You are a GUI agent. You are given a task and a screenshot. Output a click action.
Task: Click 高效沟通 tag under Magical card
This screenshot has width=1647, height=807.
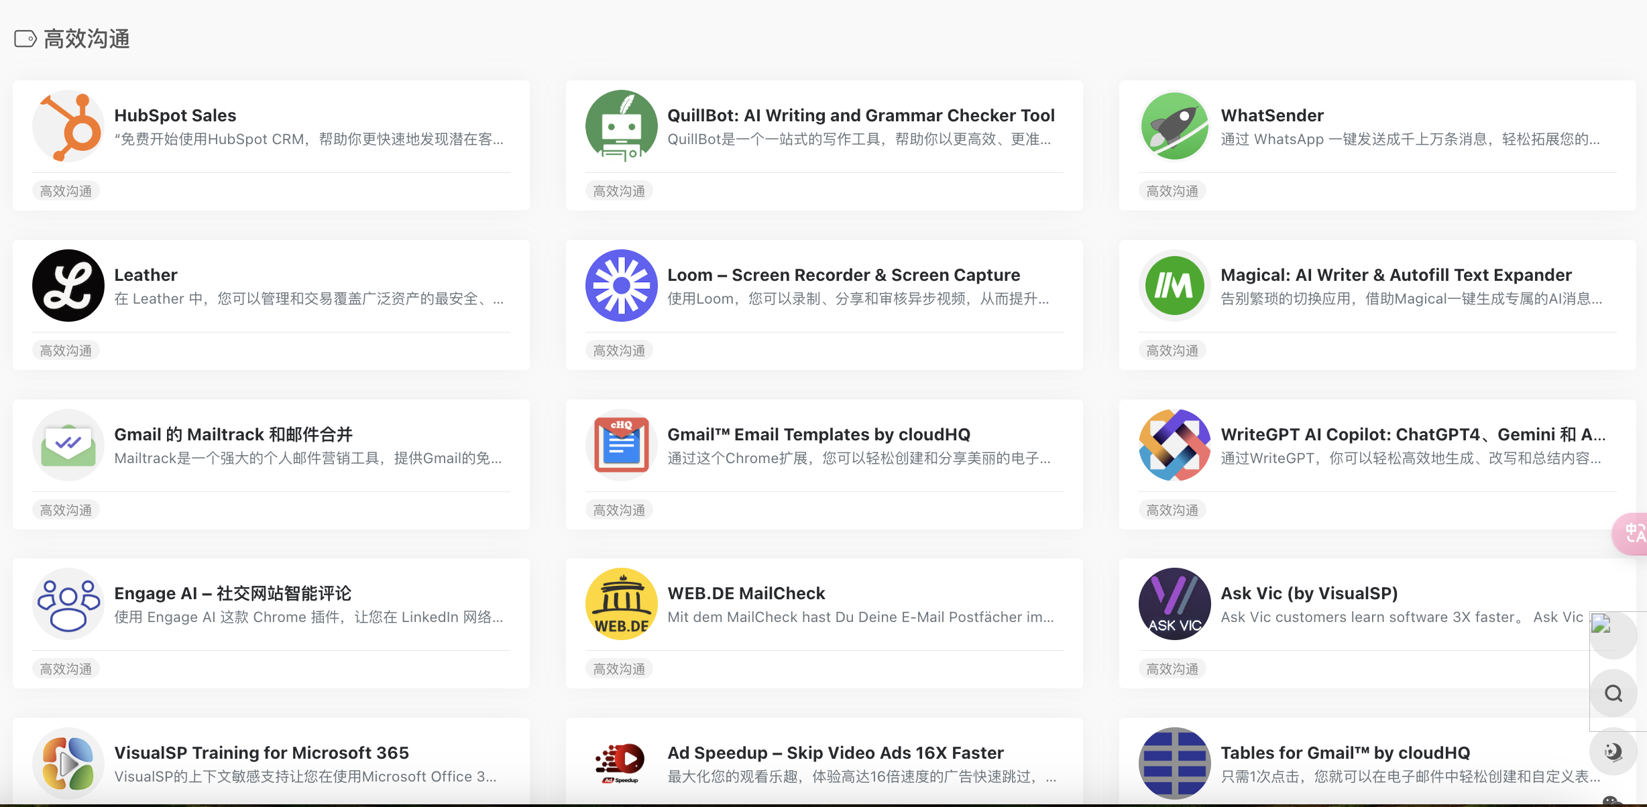(1172, 351)
